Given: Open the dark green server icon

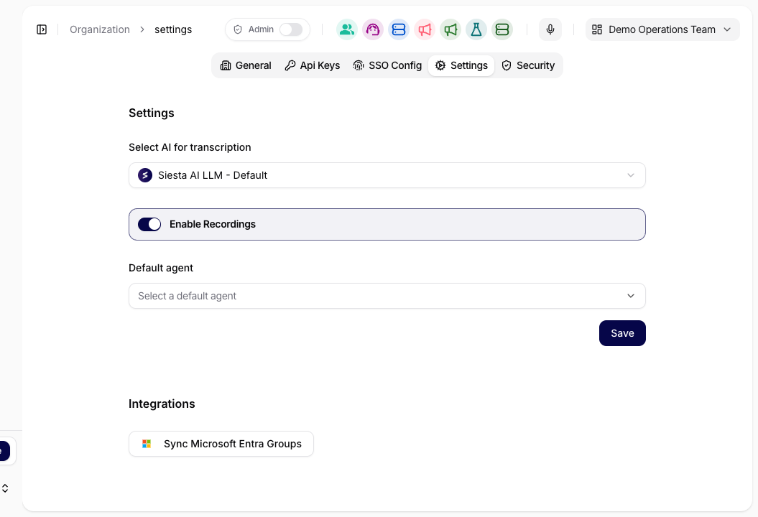Looking at the screenshot, I should tap(502, 29).
